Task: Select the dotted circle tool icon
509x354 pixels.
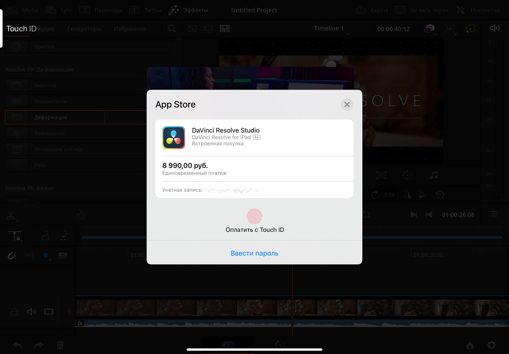Action: pyautogui.click(x=407, y=175)
